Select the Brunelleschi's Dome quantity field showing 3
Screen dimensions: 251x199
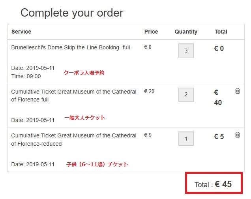point(186,51)
